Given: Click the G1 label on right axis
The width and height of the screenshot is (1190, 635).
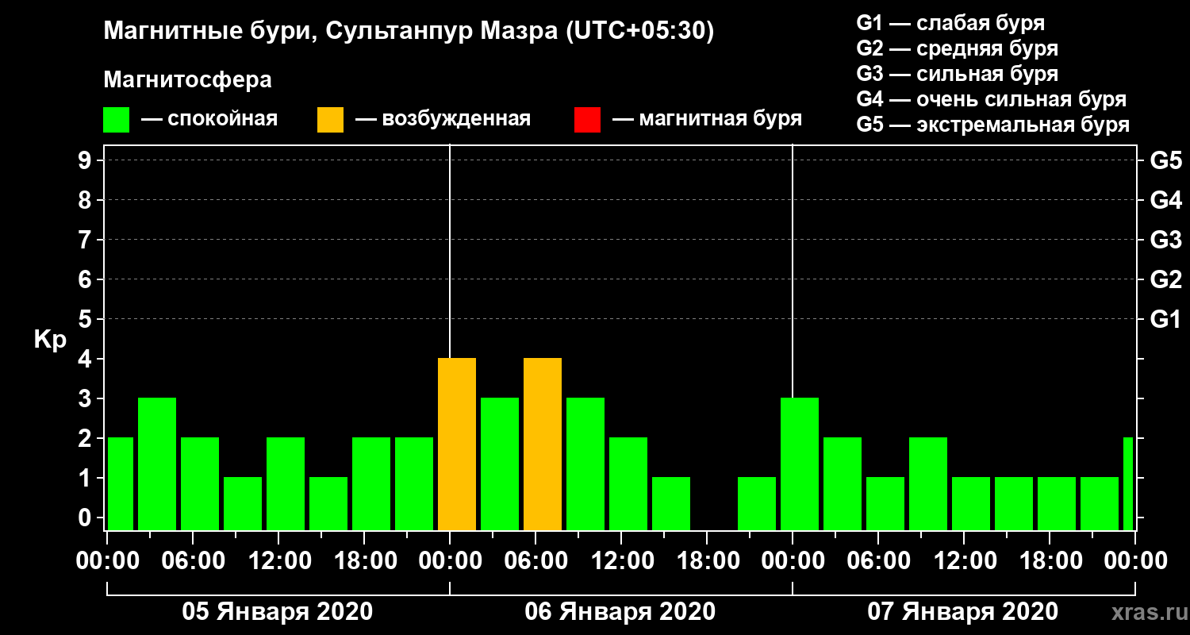Looking at the screenshot, I should (1165, 319).
